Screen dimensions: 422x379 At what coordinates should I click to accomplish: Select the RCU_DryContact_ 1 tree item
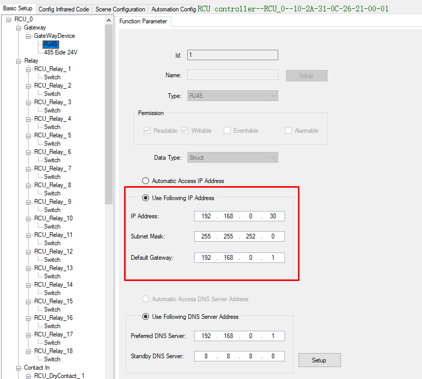(x=59, y=376)
